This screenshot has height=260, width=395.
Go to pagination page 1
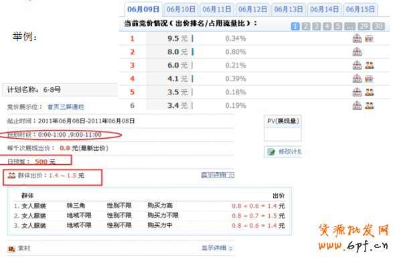tap(295, 26)
